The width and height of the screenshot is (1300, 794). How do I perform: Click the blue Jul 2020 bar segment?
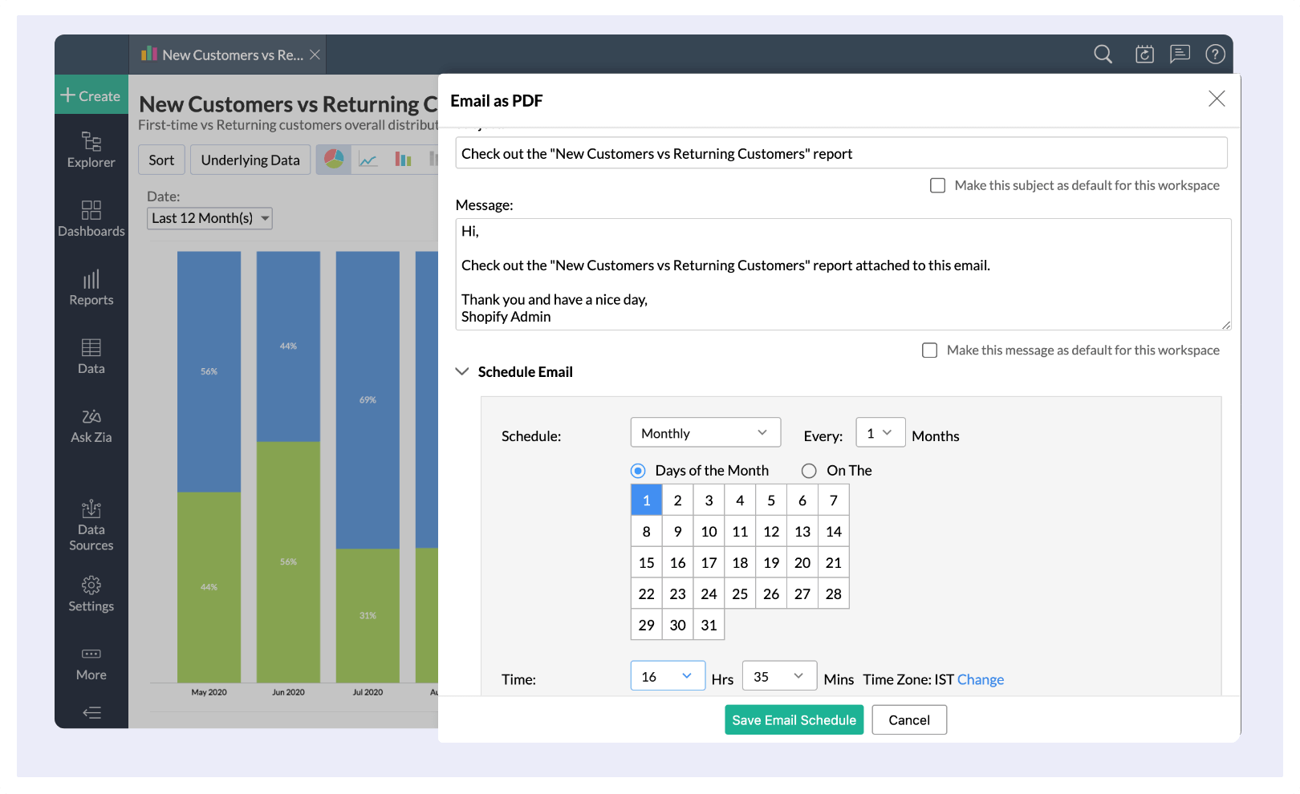tap(368, 399)
